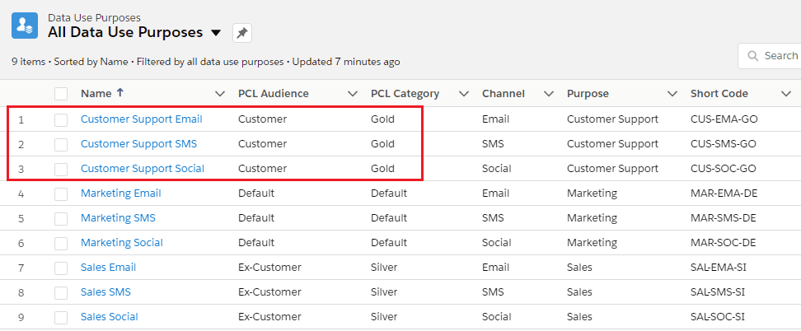
Task: Click into the list search field
Action: click(780, 56)
